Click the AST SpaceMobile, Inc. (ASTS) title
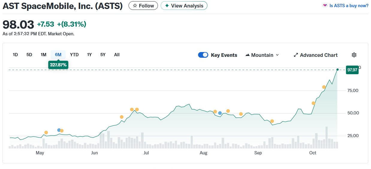Viewport: 371px width, 169px height. tap(63, 6)
